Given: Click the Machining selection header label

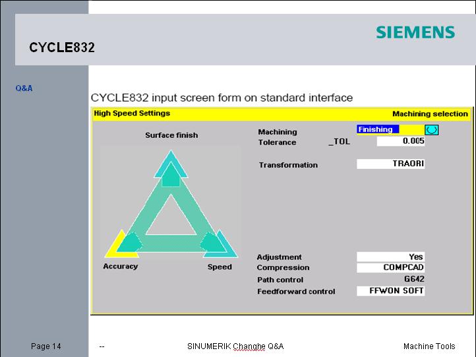Looking at the screenshot, I should coord(430,114).
